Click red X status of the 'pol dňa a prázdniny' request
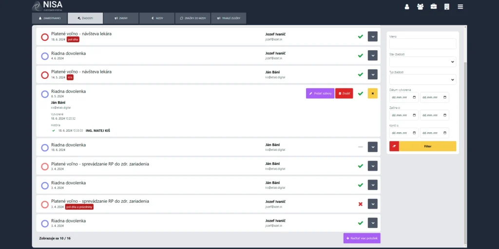499x249 pixels. pos(360,204)
